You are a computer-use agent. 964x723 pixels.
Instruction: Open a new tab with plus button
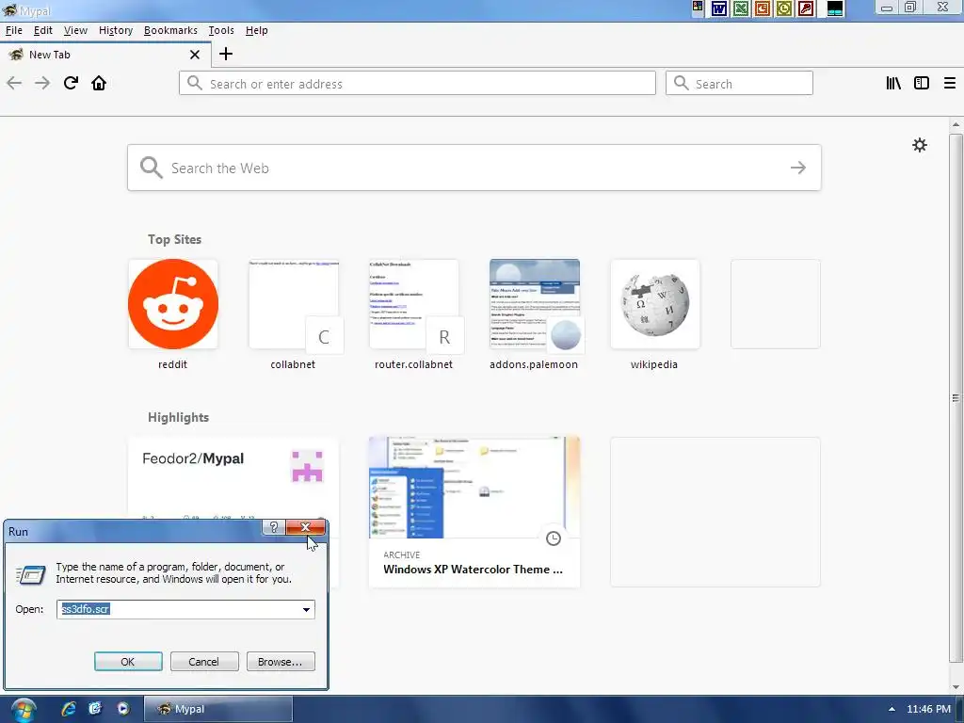[x=226, y=54]
